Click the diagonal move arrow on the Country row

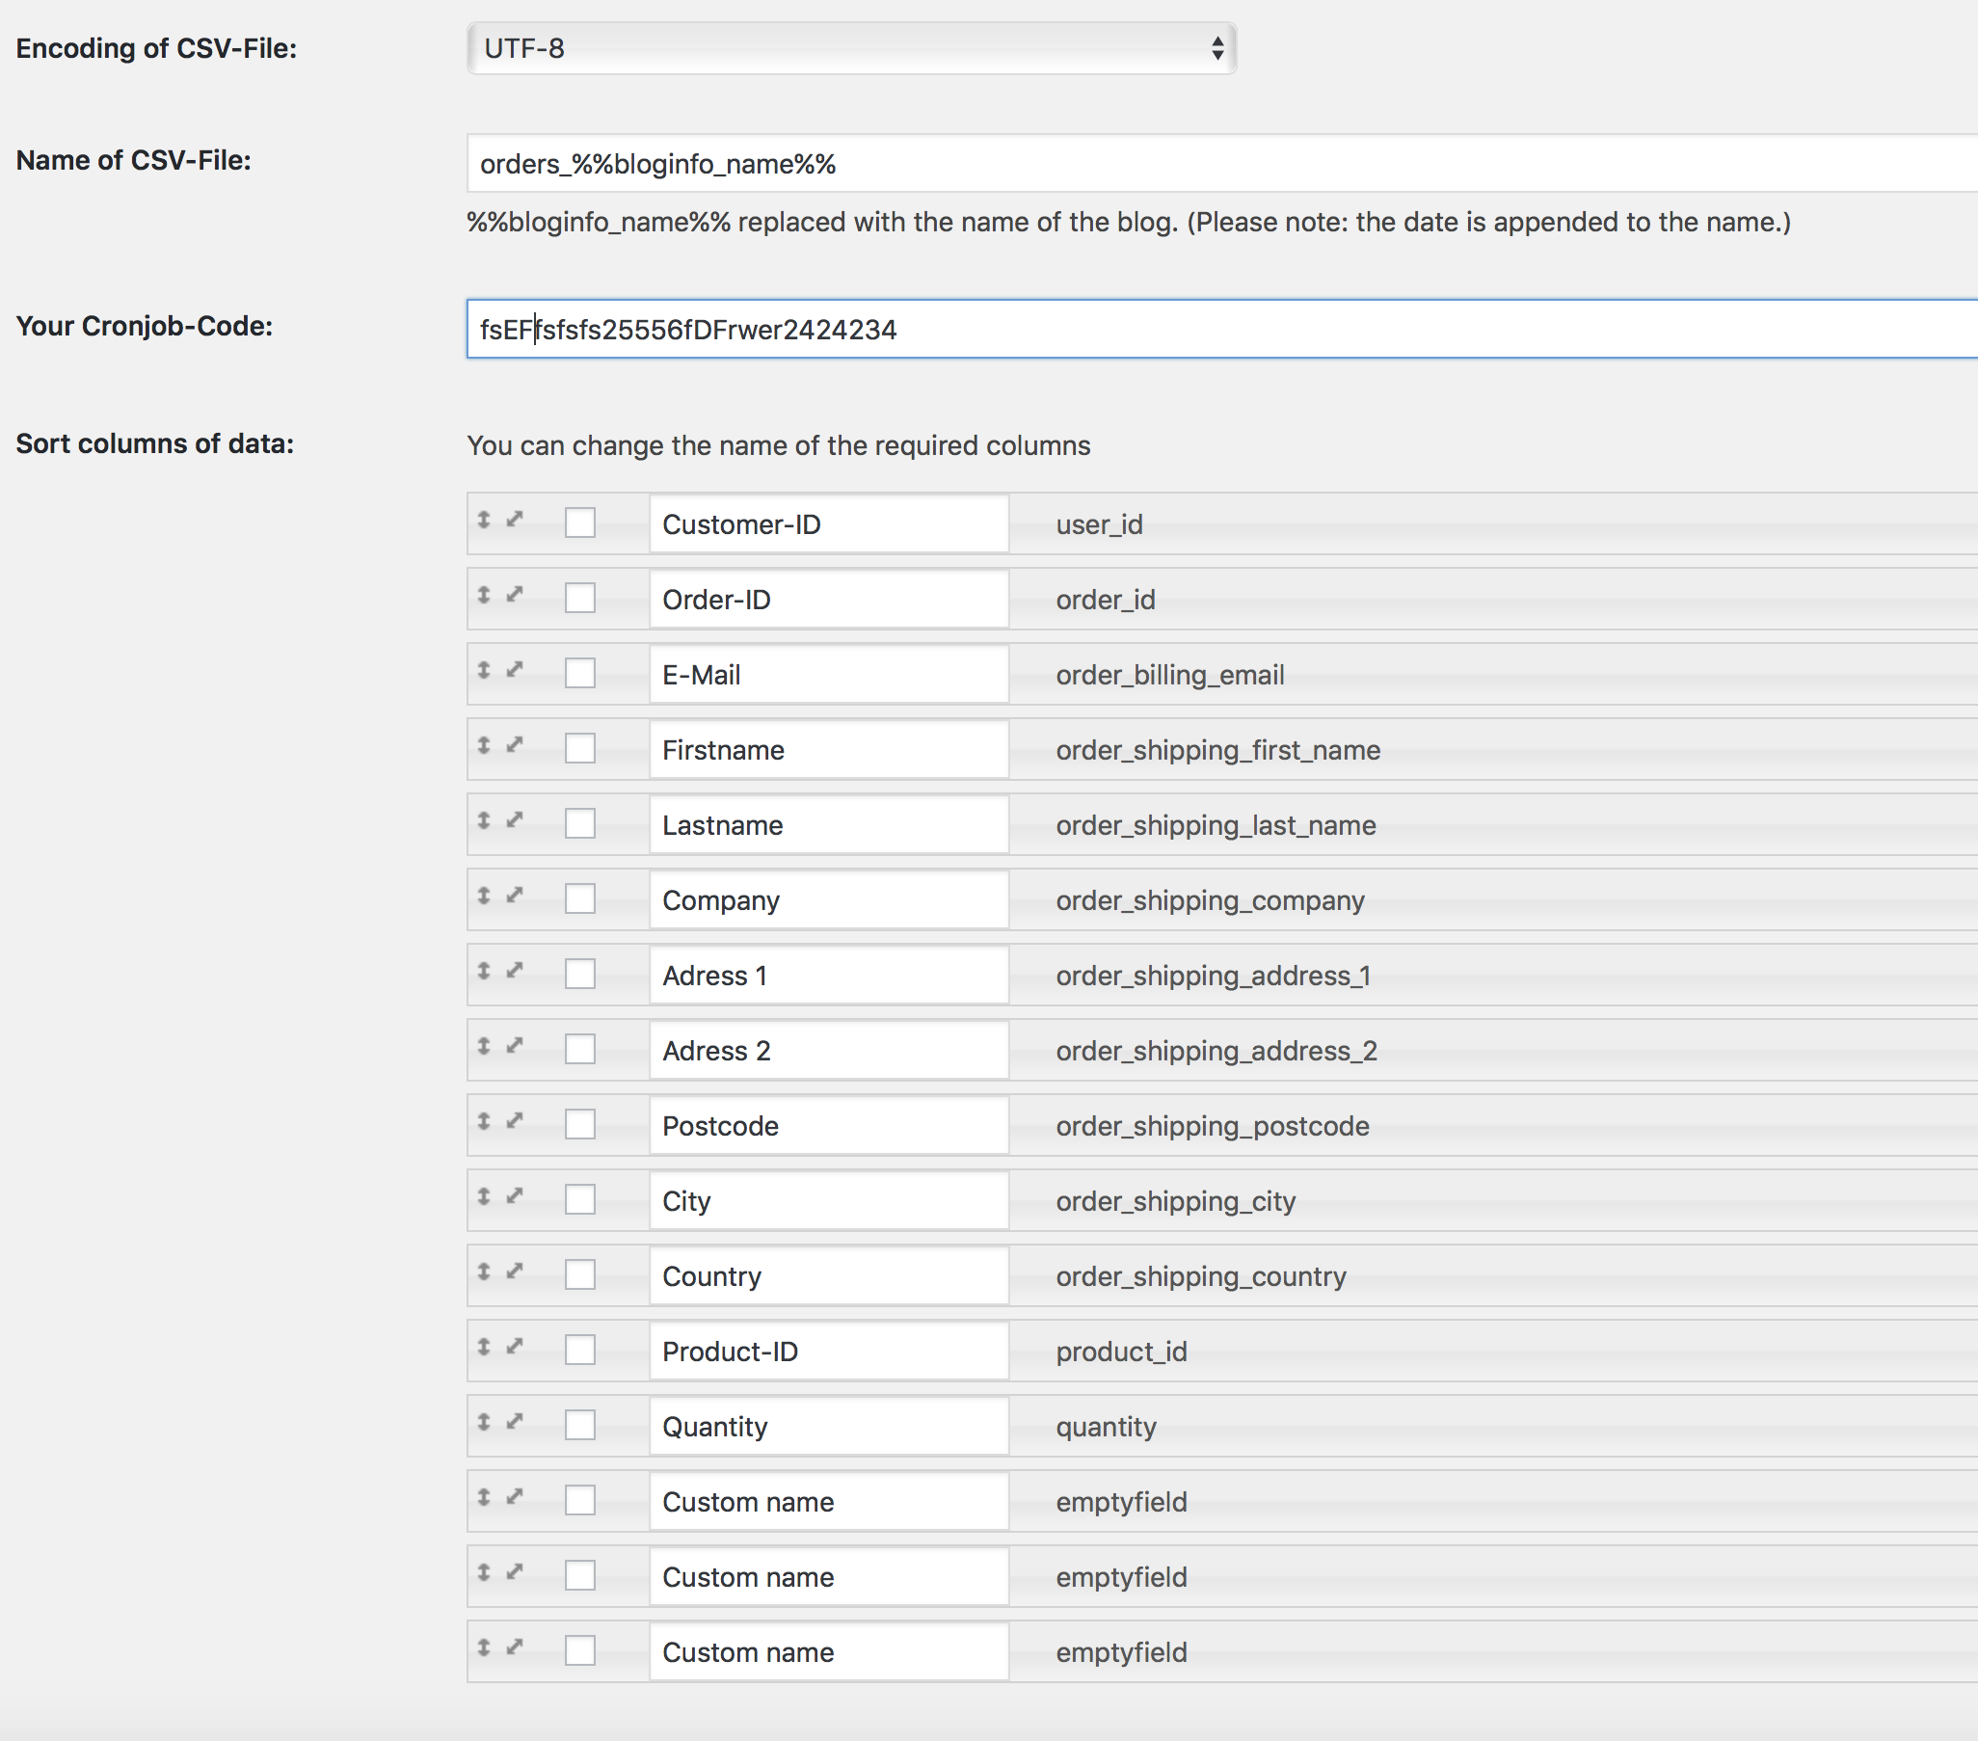coord(515,1271)
